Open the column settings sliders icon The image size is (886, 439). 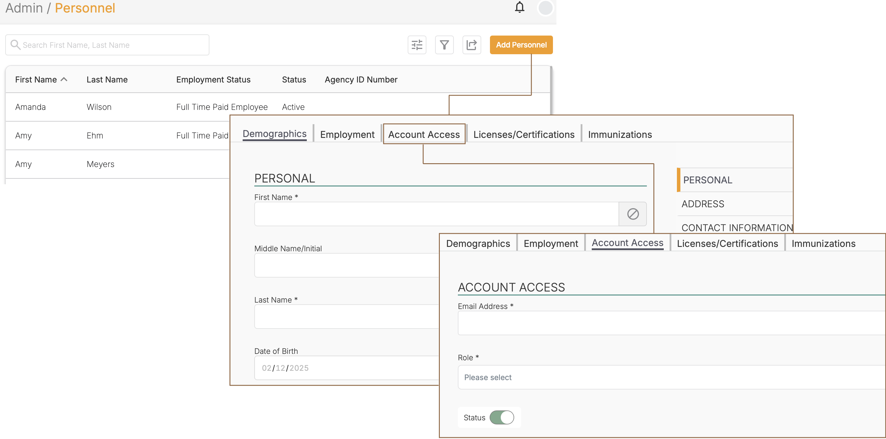click(x=417, y=45)
